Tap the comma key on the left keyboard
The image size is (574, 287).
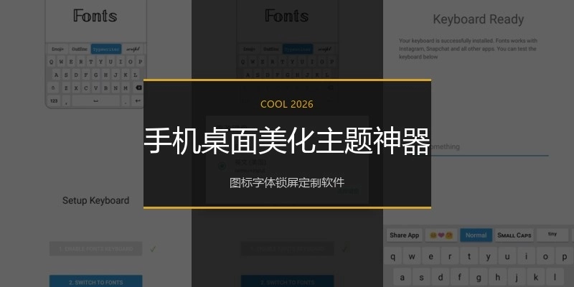point(66,100)
